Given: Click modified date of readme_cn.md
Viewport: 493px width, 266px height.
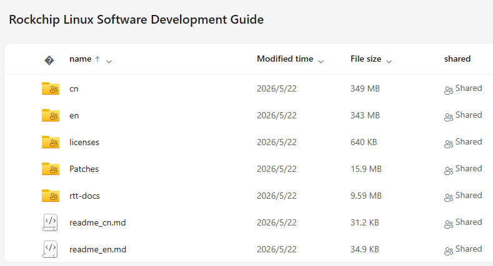Looking at the screenshot, I should 277,223.
